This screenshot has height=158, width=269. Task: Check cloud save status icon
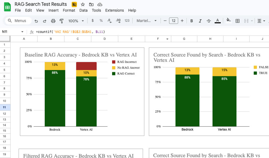100,5
